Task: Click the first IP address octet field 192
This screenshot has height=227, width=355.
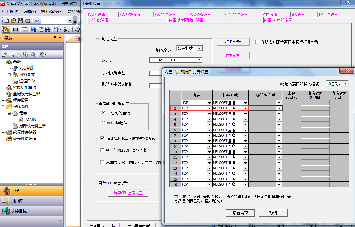Action: pos(156,60)
